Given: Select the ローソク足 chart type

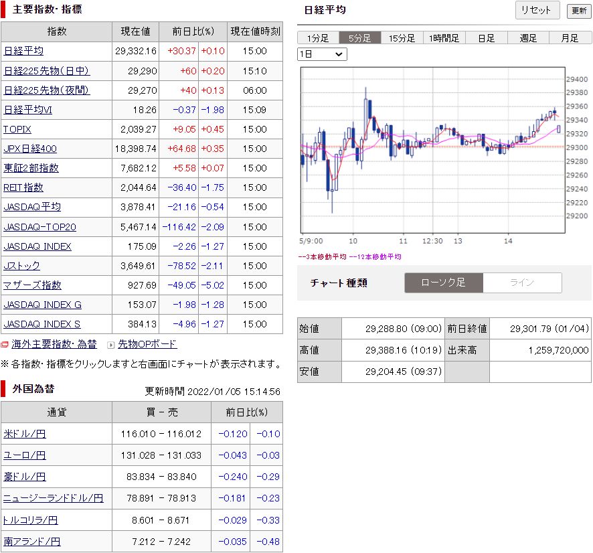Looking at the screenshot, I should click(x=444, y=283).
